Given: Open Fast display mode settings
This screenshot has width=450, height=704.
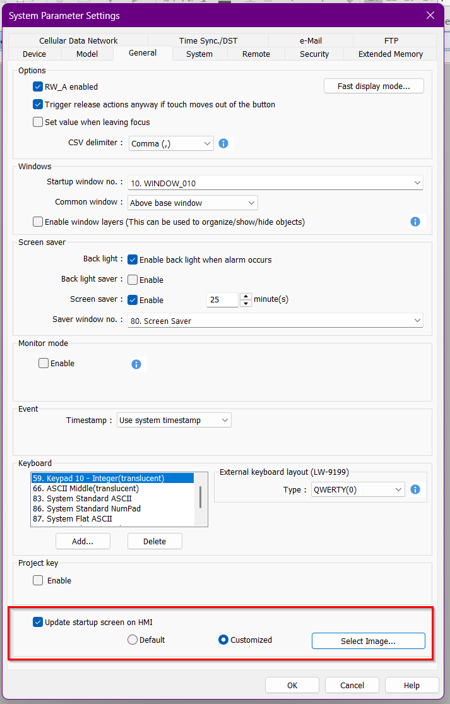Looking at the screenshot, I should pyautogui.click(x=373, y=86).
